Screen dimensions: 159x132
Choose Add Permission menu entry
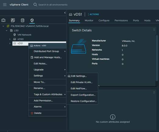47,101
